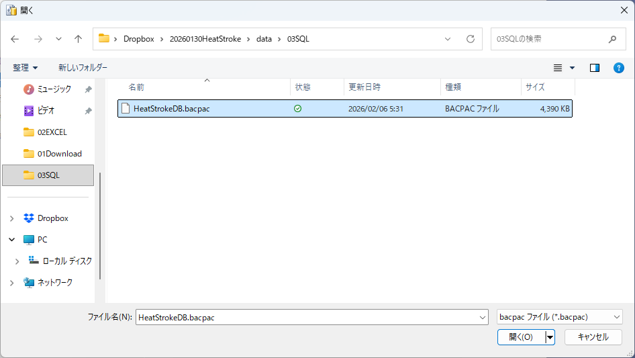Click the view layout icon
Viewport: 635px width, 358px height.
558,68
